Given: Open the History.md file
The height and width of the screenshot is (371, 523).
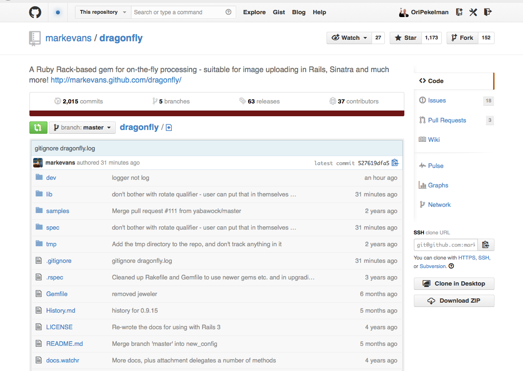Looking at the screenshot, I should [61, 310].
